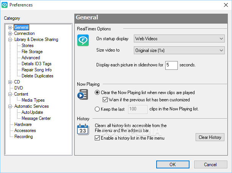Image resolution: width=232 pixels, height=173 pixels.
Task: Click the Cancel button
Action: pos(210,165)
